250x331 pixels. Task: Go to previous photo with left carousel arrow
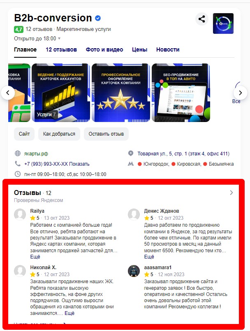tap(8, 93)
